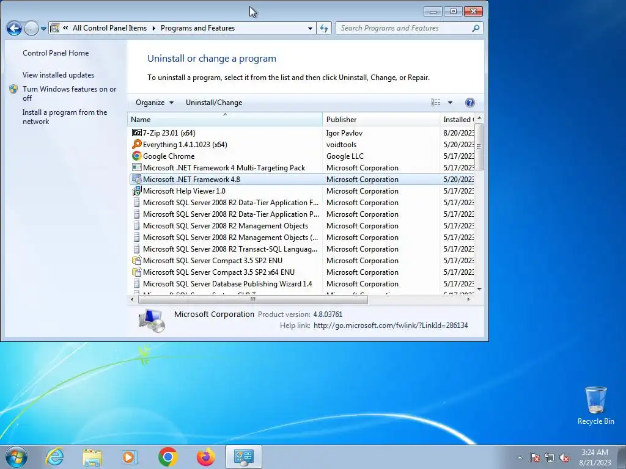The height and width of the screenshot is (469, 626).
Task: Launch Google Chrome from the taskbar
Action: (x=168, y=457)
